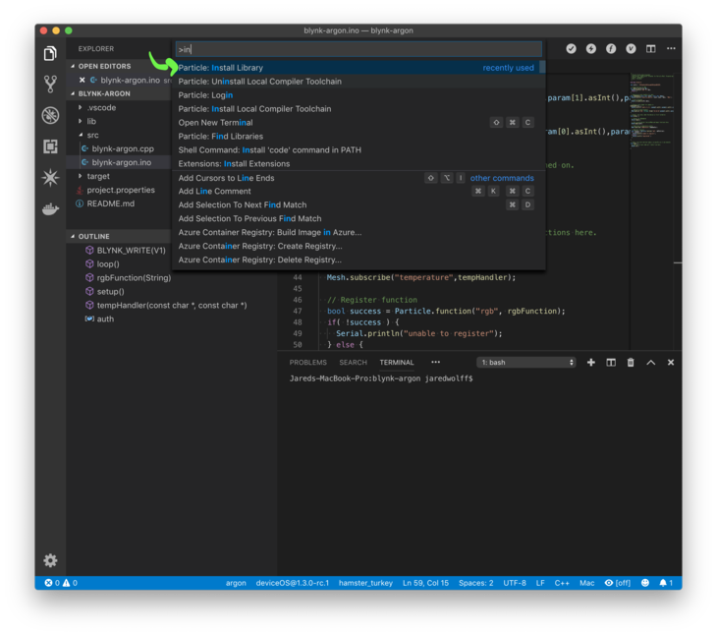This screenshot has height=636, width=717.
Task: Click the circular v icon in editor toolbar
Action: click(x=631, y=48)
